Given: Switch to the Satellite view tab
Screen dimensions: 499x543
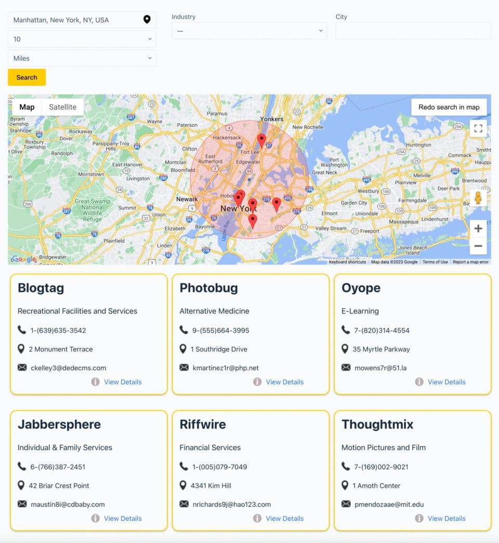Looking at the screenshot, I should (63, 107).
